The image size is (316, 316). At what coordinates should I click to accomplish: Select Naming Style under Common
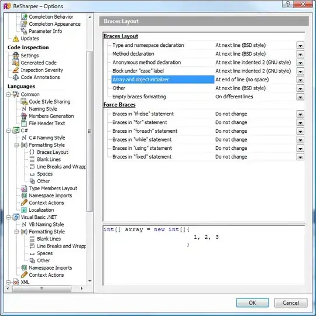tap(43, 109)
